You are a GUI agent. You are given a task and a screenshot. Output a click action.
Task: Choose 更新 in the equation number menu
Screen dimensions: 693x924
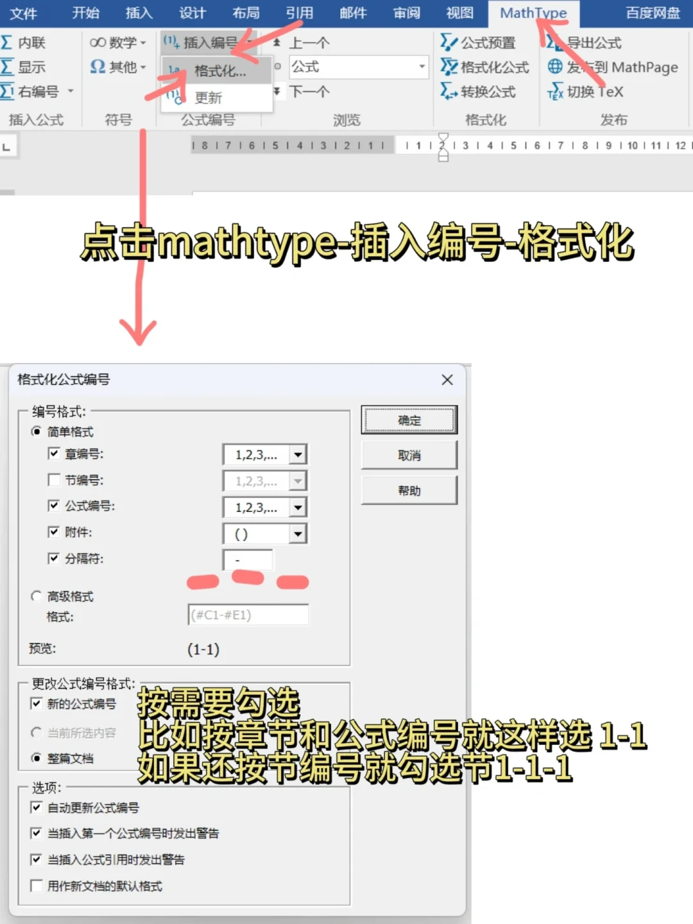coord(217,98)
